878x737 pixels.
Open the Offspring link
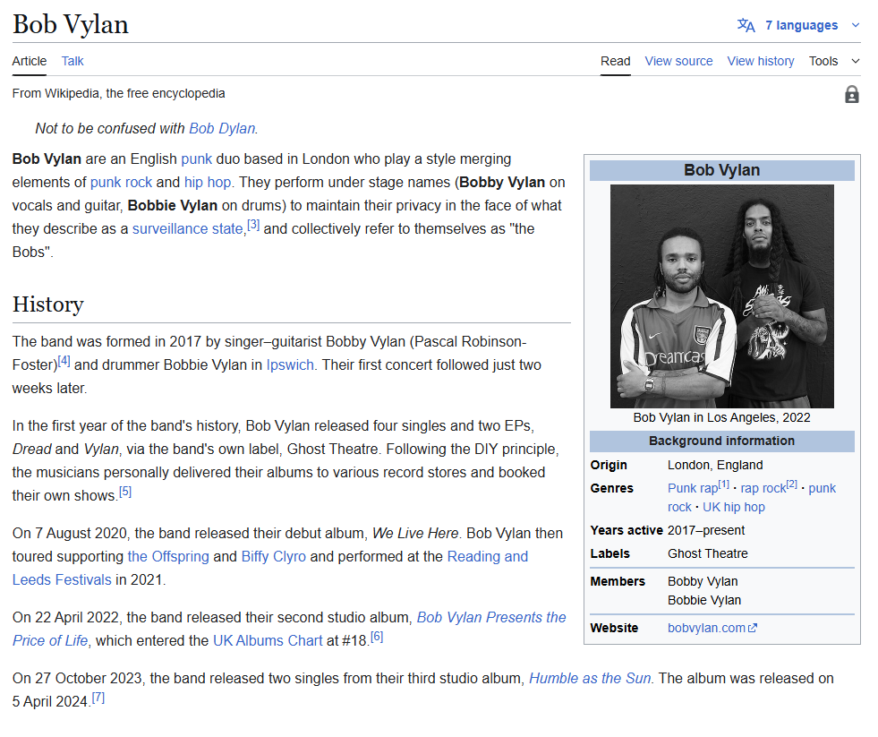pyautogui.click(x=168, y=556)
